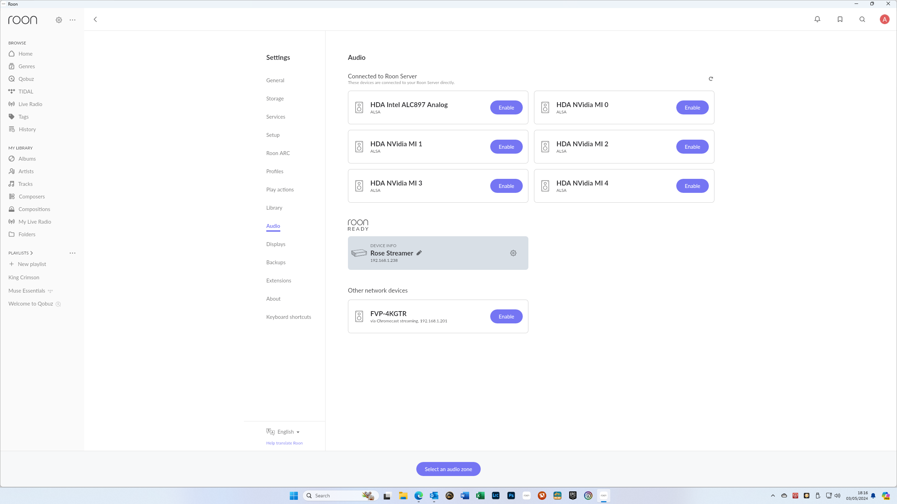
Task: Enable HDA Intel ALC897 Analog device
Action: tap(506, 107)
